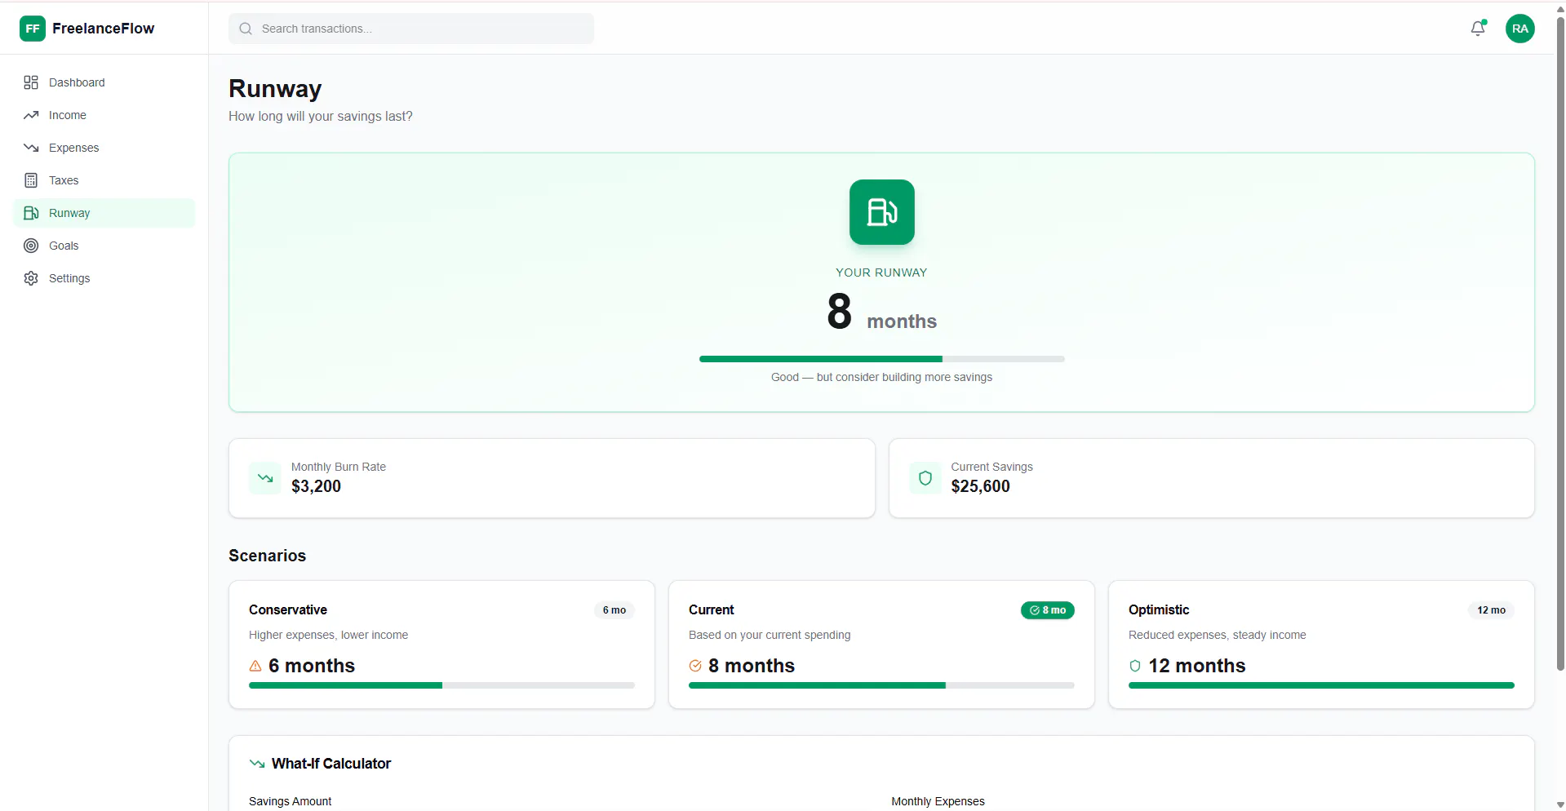Screen dimensions: 1566x811
Task: Click the 'Good — but consider building more savings' note
Action: [x=881, y=377]
